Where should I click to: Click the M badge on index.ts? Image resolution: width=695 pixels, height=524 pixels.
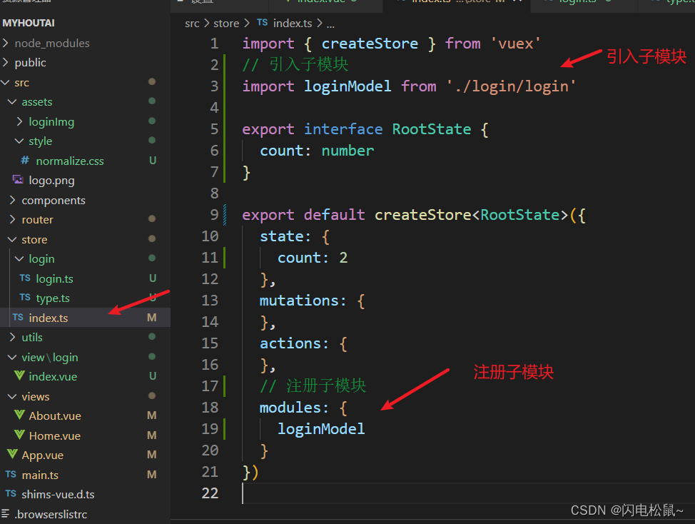pos(151,317)
